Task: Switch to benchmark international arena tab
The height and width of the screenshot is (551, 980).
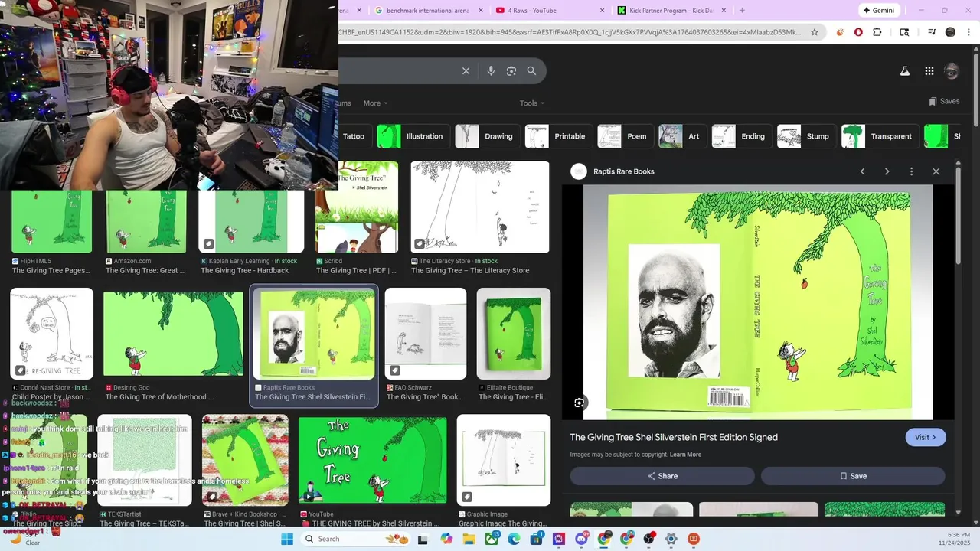Action: click(429, 11)
